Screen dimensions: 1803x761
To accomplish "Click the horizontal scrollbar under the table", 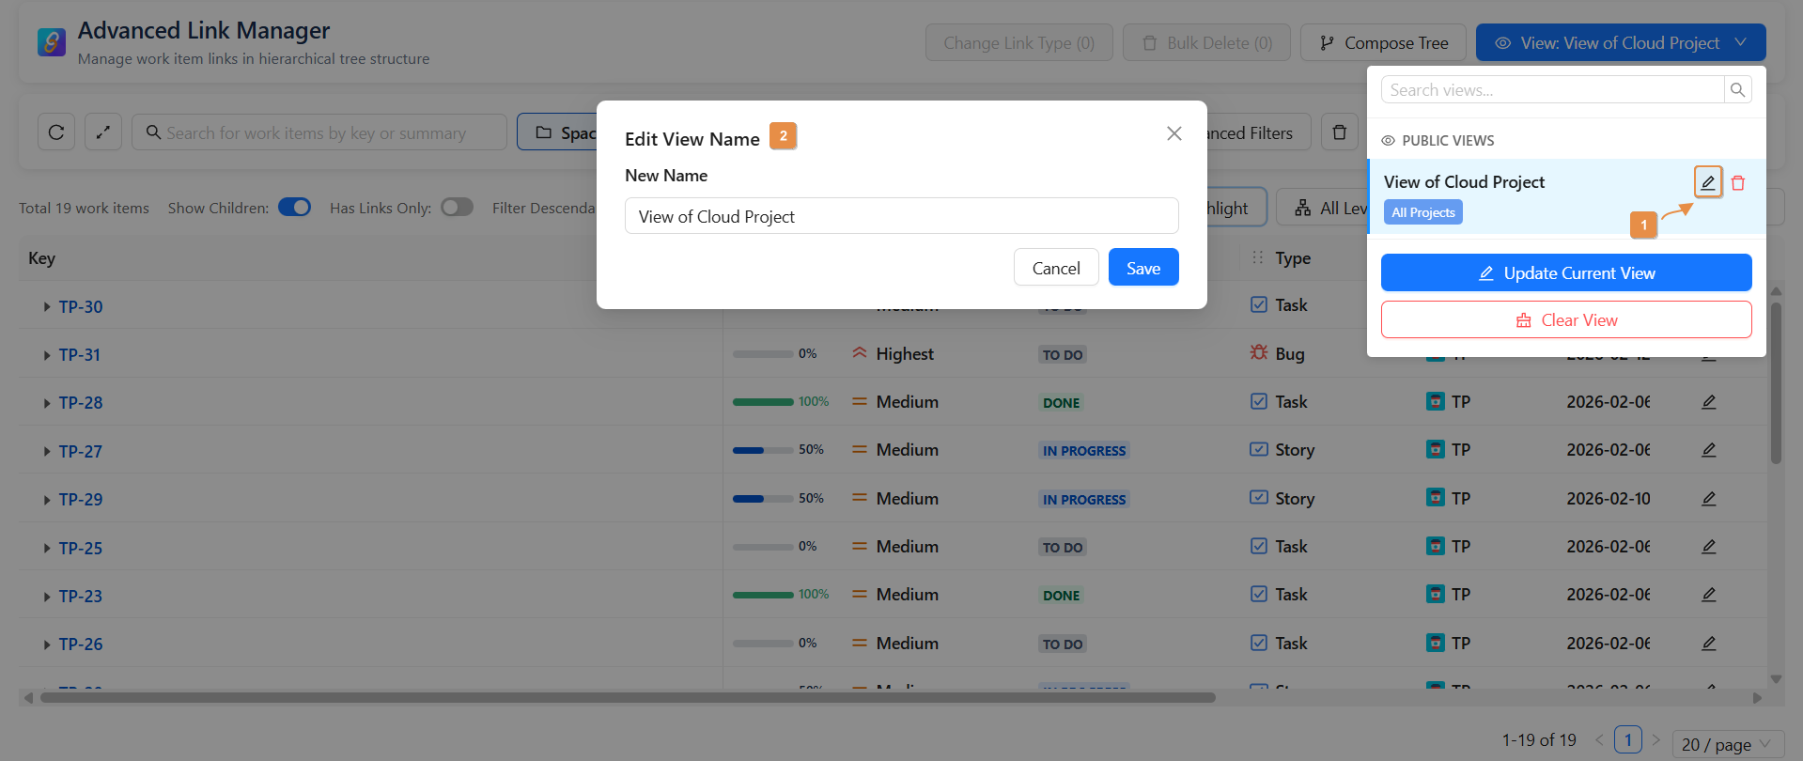I will click(628, 698).
